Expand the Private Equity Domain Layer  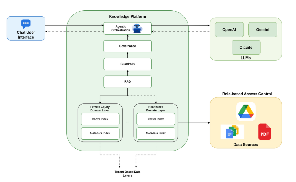click(100, 109)
